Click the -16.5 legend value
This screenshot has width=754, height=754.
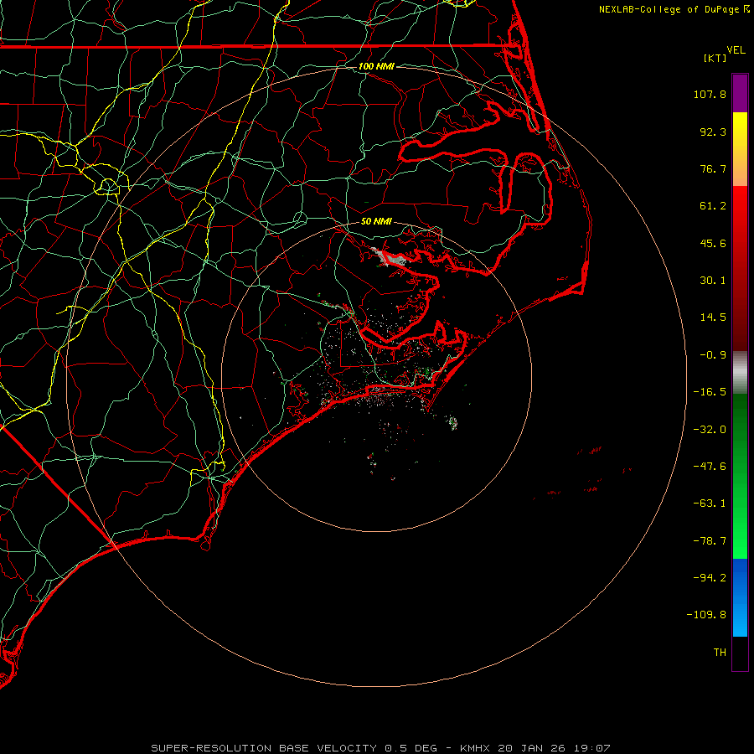coord(710,392)
